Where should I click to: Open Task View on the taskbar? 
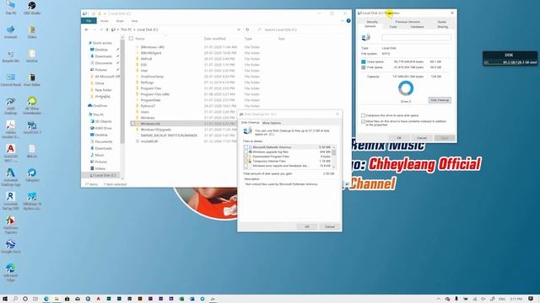click(x=35, y=299)
